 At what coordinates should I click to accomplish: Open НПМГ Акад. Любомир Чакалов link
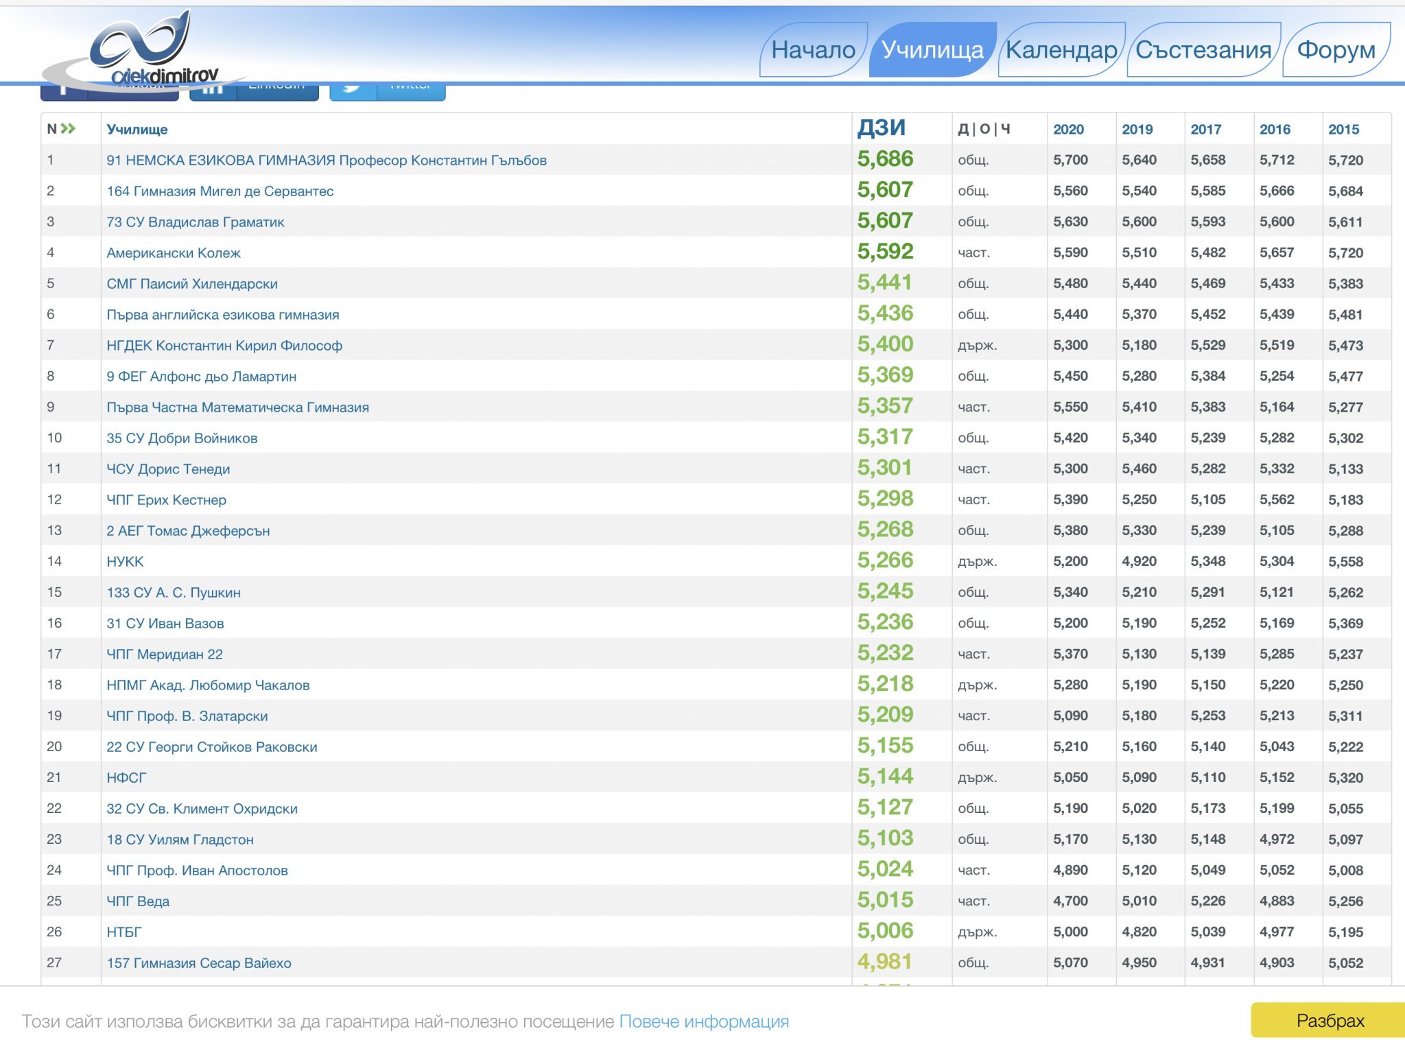point(208,685)
